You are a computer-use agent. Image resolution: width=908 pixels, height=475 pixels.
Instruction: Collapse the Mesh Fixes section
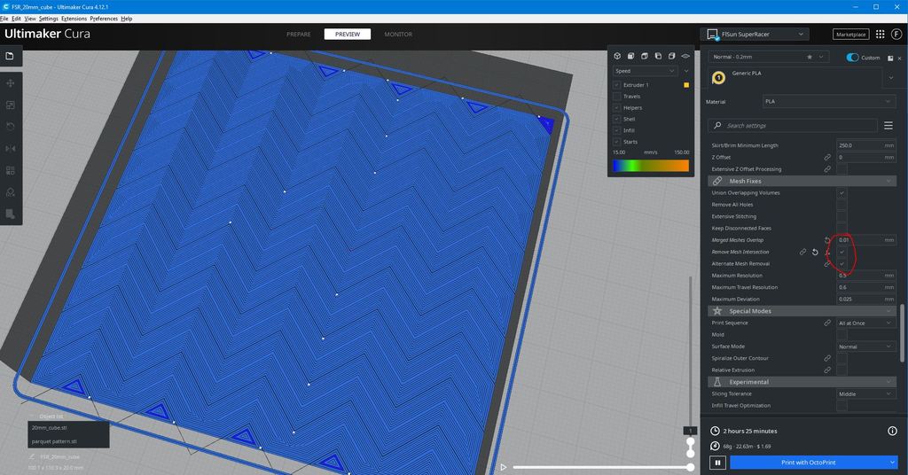[802, 181]
